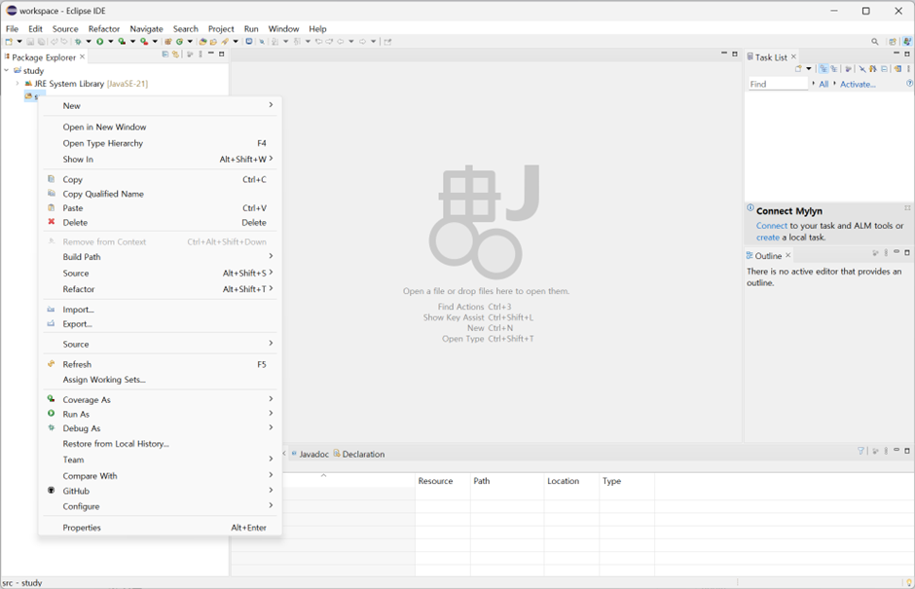
Task: Open the Run As submenu
Action: click(x=160, y=414)
